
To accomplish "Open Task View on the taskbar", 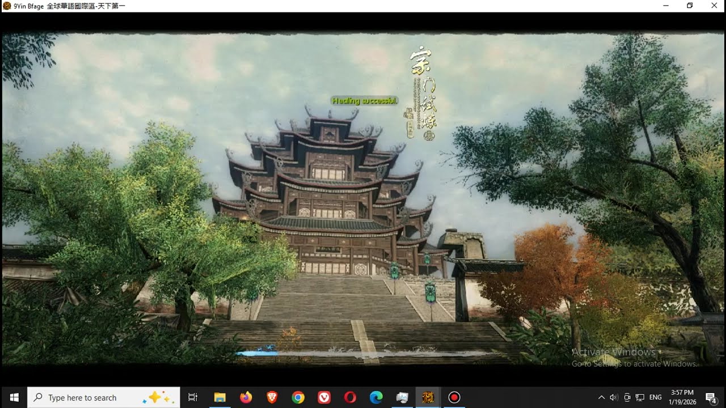I will tap(193, 397).
